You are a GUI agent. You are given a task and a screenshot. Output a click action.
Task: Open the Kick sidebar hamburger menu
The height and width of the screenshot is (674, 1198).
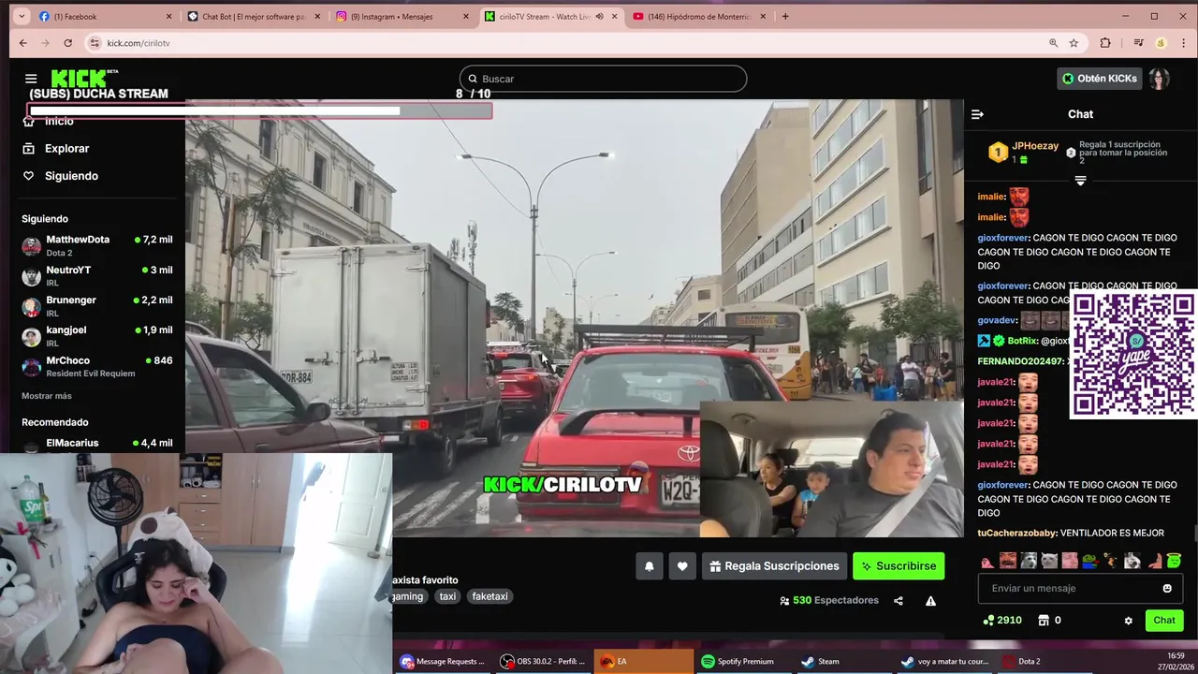point(31,79)
